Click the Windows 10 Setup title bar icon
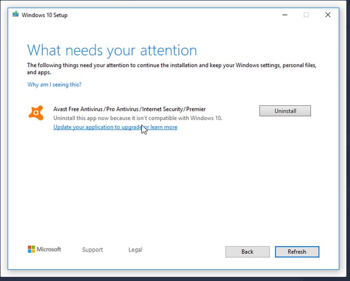The height and width of the screenshot is (281, 350). [x=16, y=15]
